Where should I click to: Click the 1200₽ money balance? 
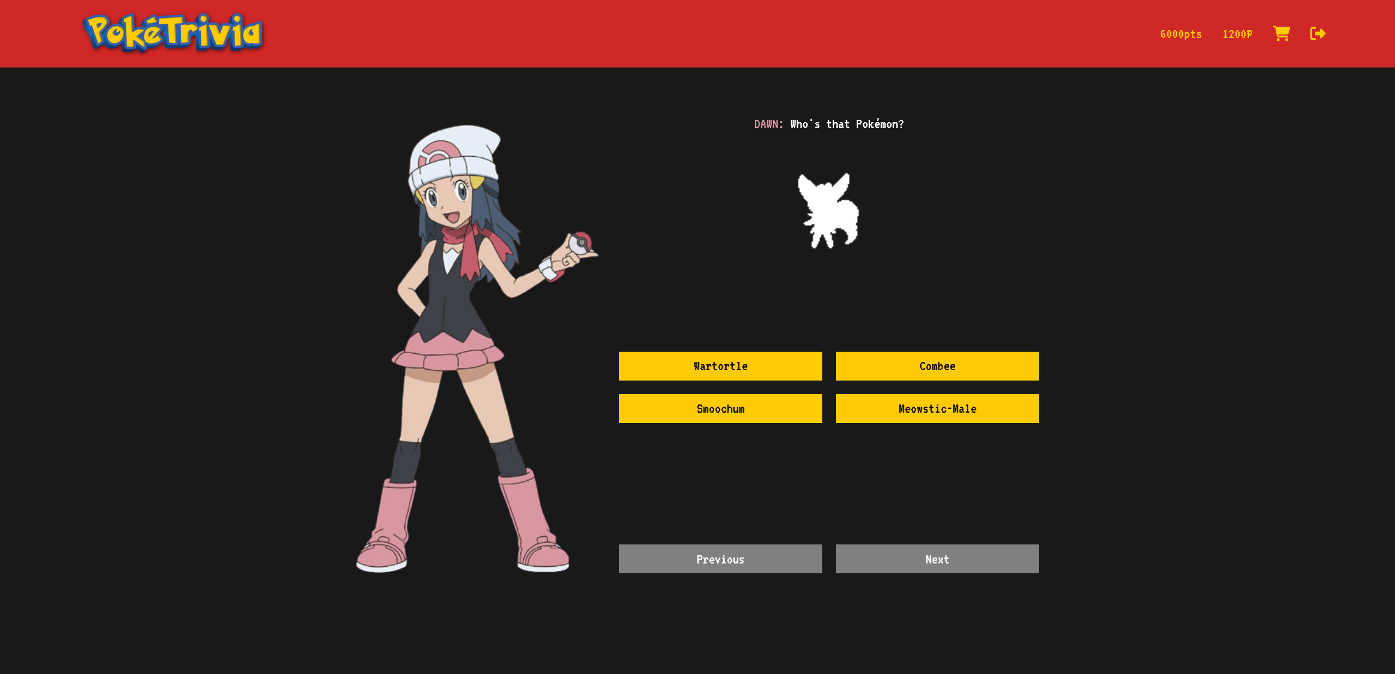(1237, 34)
